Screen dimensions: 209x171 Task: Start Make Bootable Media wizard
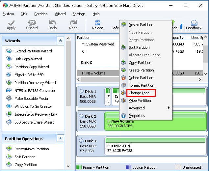31,99
